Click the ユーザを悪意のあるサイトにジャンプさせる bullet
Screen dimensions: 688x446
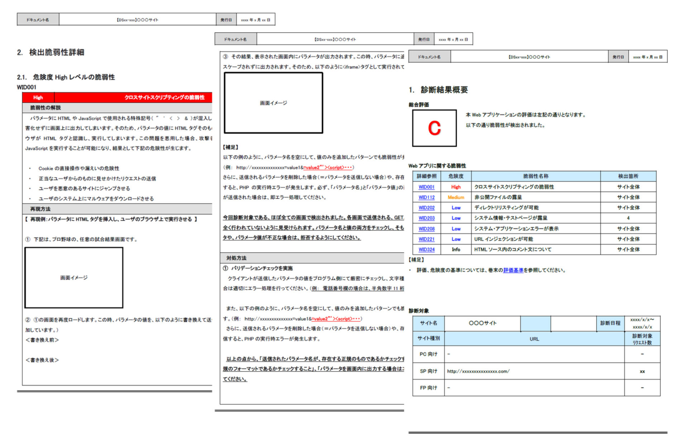click(84, 189)
